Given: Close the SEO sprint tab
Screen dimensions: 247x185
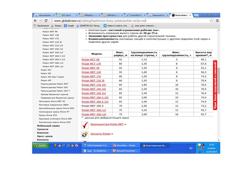Looking at the screenshot, I should tap(77, 15).
